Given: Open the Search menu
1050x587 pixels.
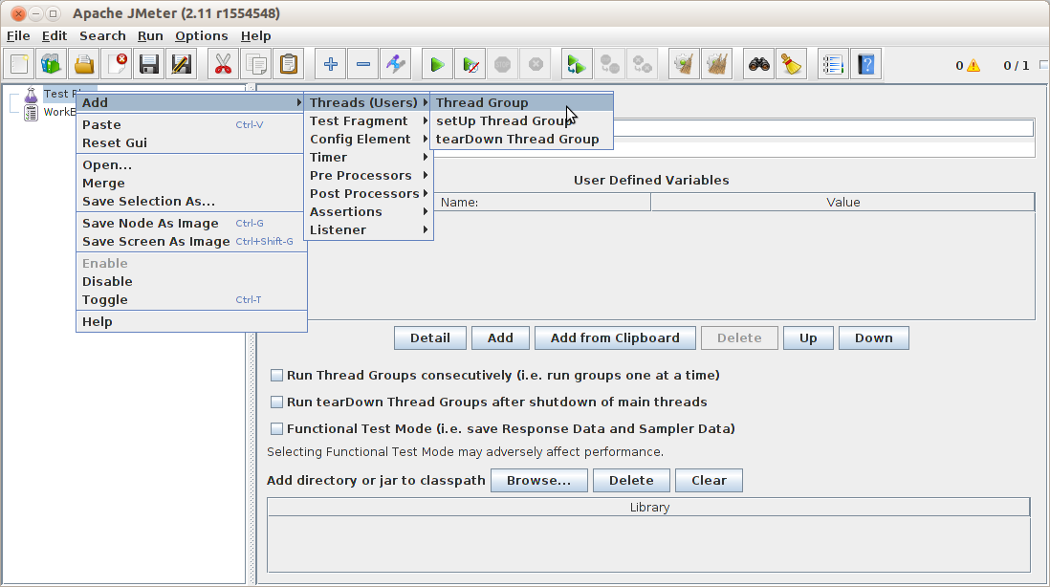Looking at the screenshot, I should (102, 36).
